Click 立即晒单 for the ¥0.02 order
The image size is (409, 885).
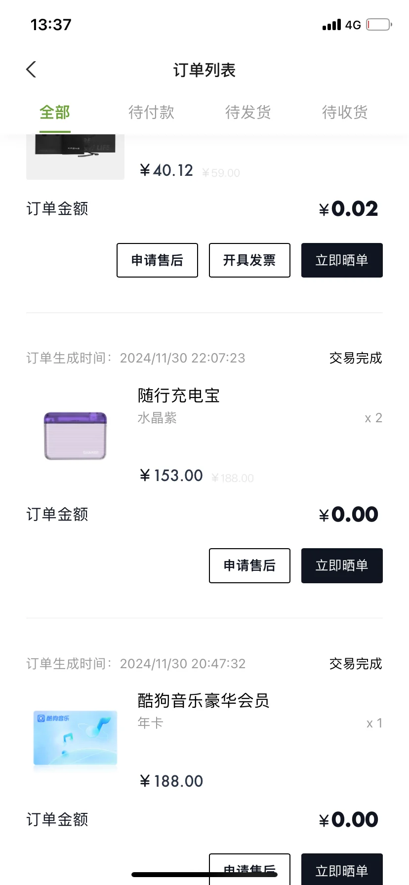[342, 260]
